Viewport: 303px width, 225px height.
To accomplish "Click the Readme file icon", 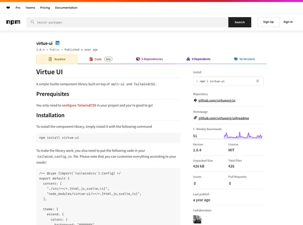I will tap(50, 59).
